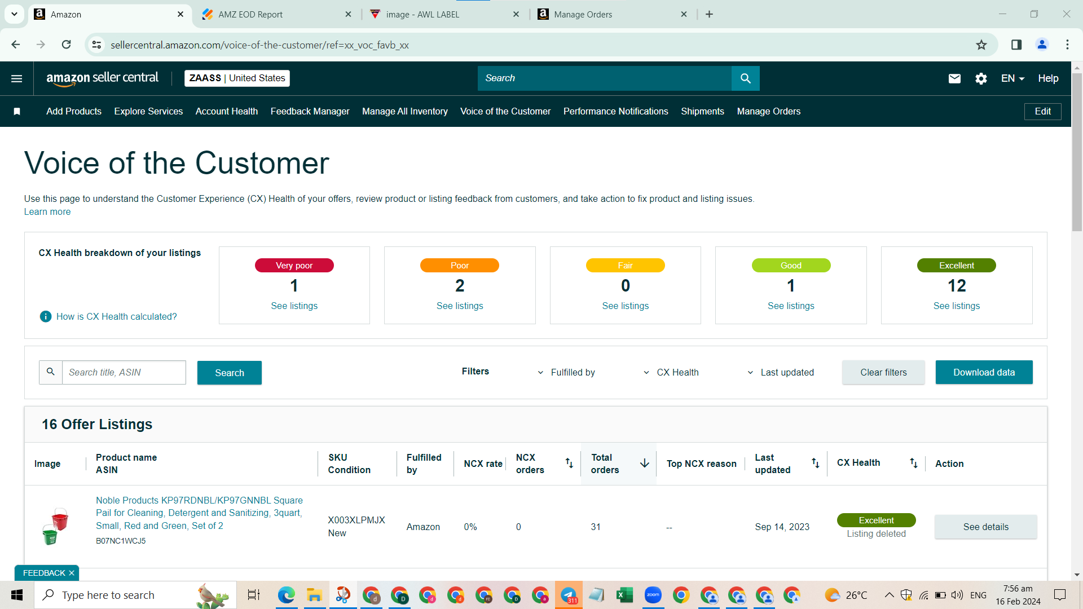This screenshot has height=609, width=1083.
Task: Sort by NCX orders arrows icon
Action: pos(569,464)
